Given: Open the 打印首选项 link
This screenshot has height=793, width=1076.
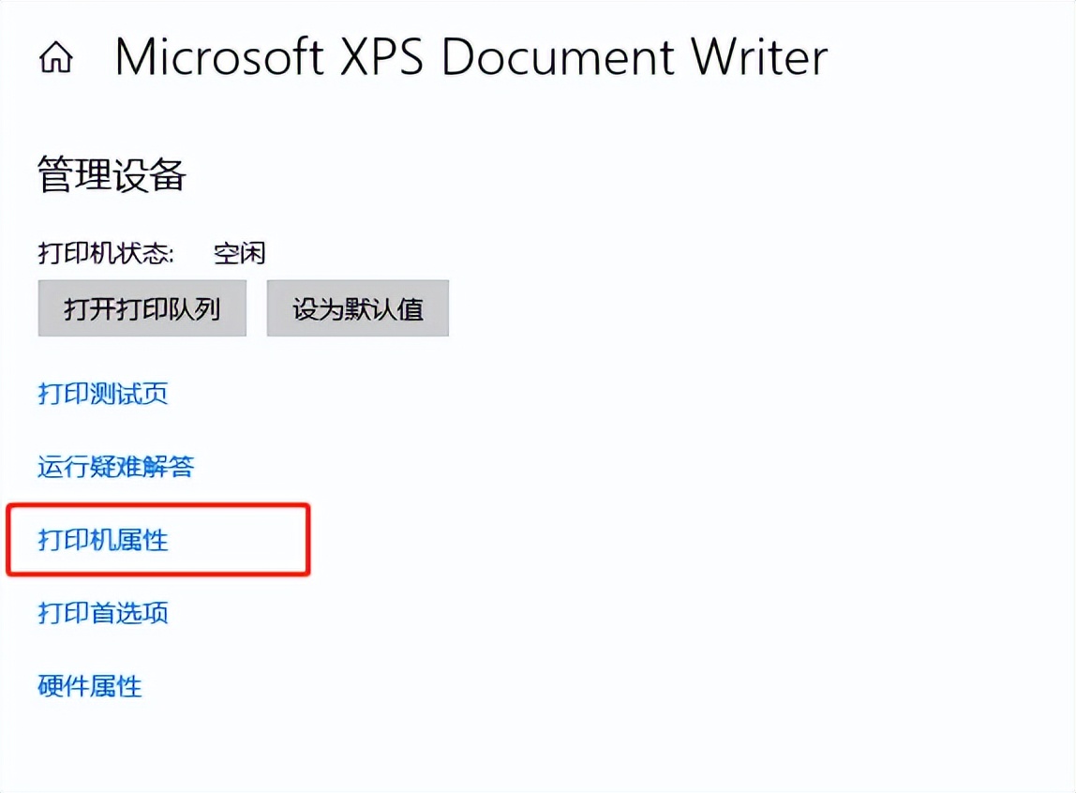Looking at the screenshot, I should (103, 613).
